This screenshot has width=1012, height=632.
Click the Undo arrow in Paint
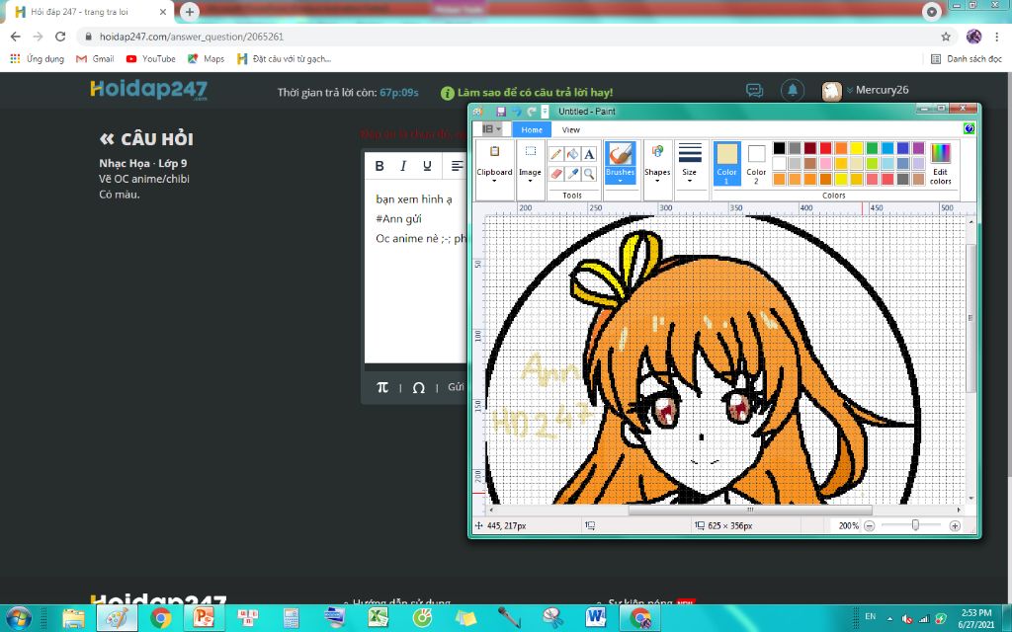point(516,112)
